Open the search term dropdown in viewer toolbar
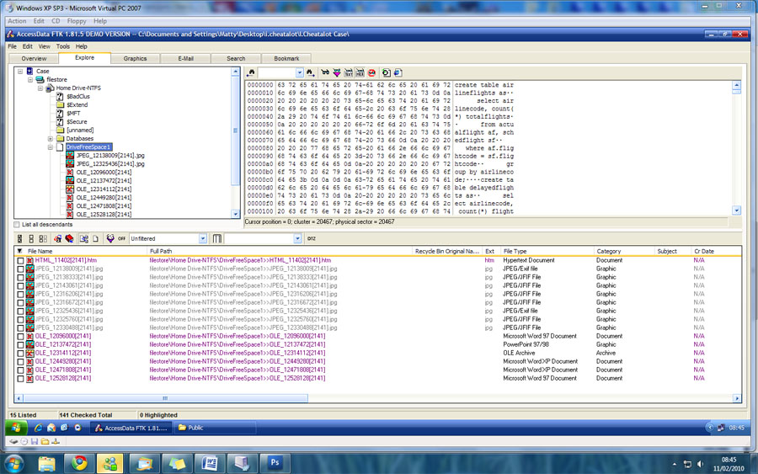 click(299, 73)
